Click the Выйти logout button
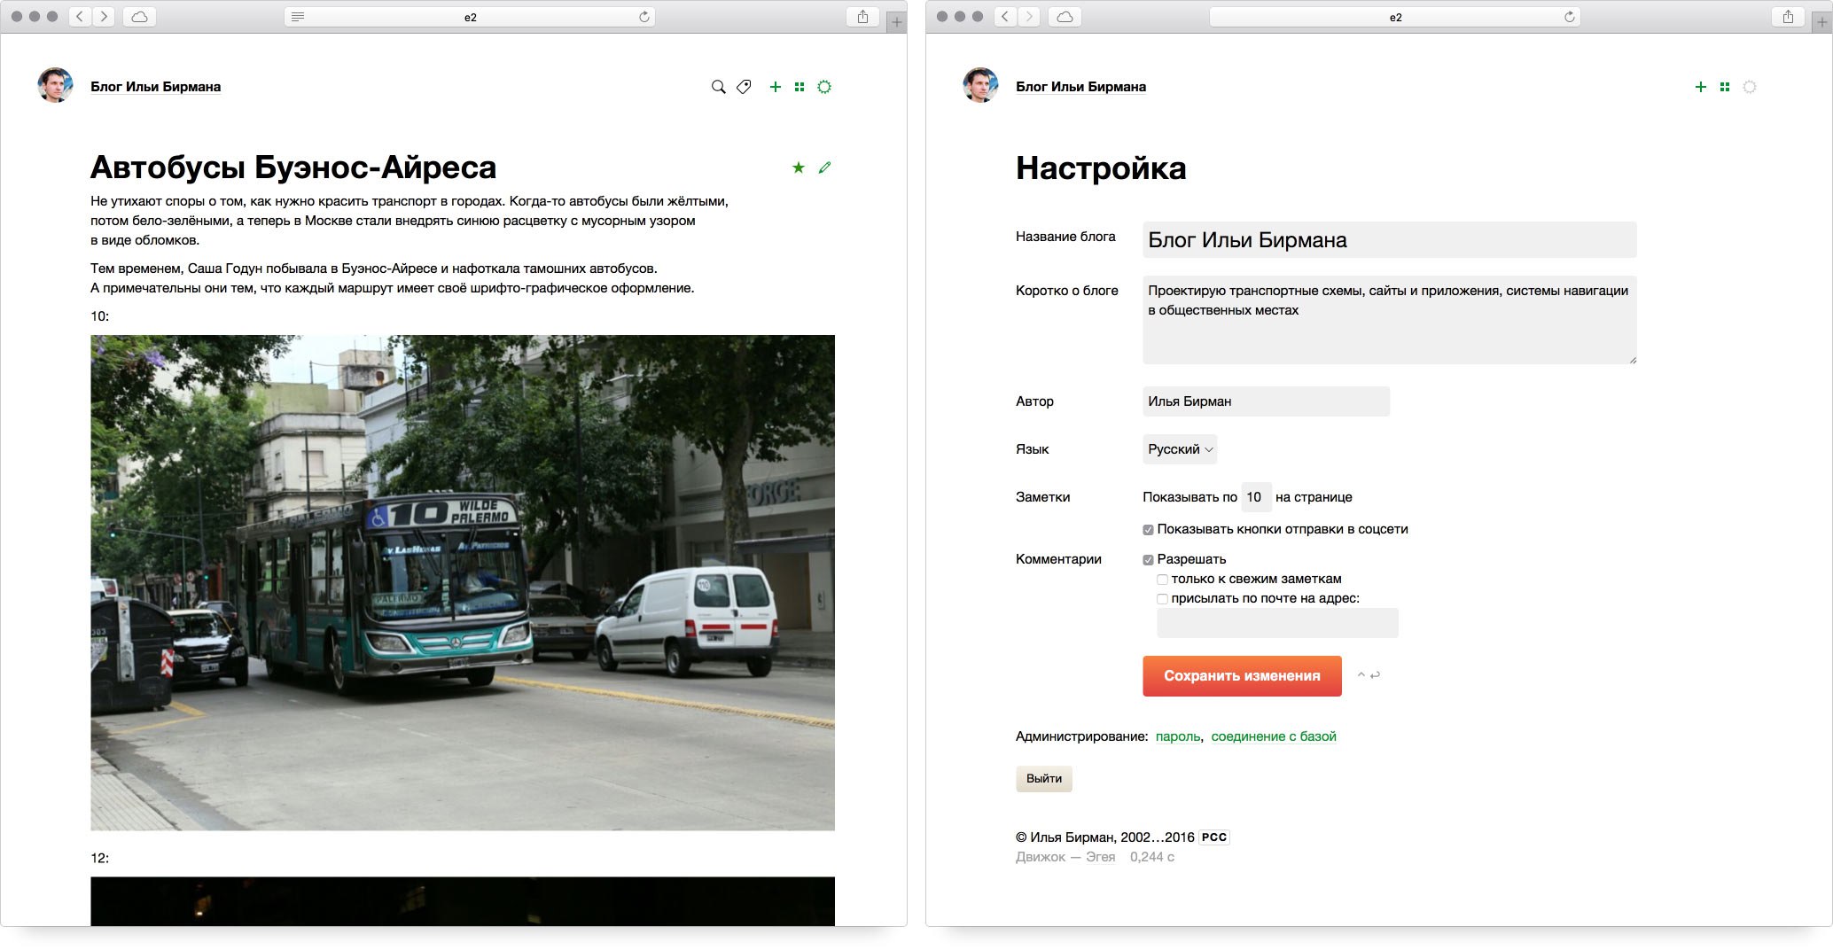Viewport: 1833px width, 950px height. [x=1044, y=779]
